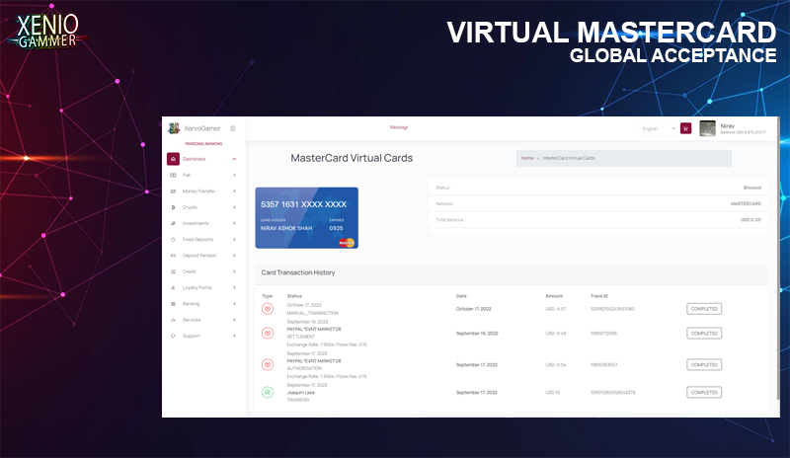790x458 pixels.
Task: Click the 'USD -5.43' amount cell
Action: [x=556, y=333]
